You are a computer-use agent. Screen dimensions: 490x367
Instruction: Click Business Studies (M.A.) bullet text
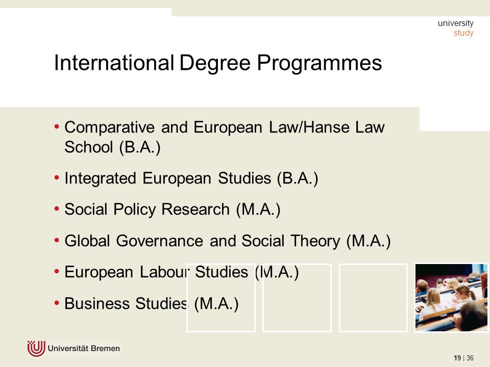151,304
